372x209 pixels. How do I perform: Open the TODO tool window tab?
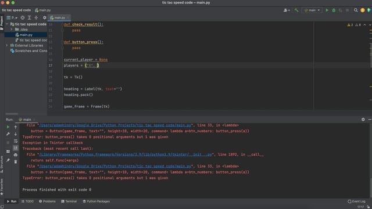click(x=27, y=201)
